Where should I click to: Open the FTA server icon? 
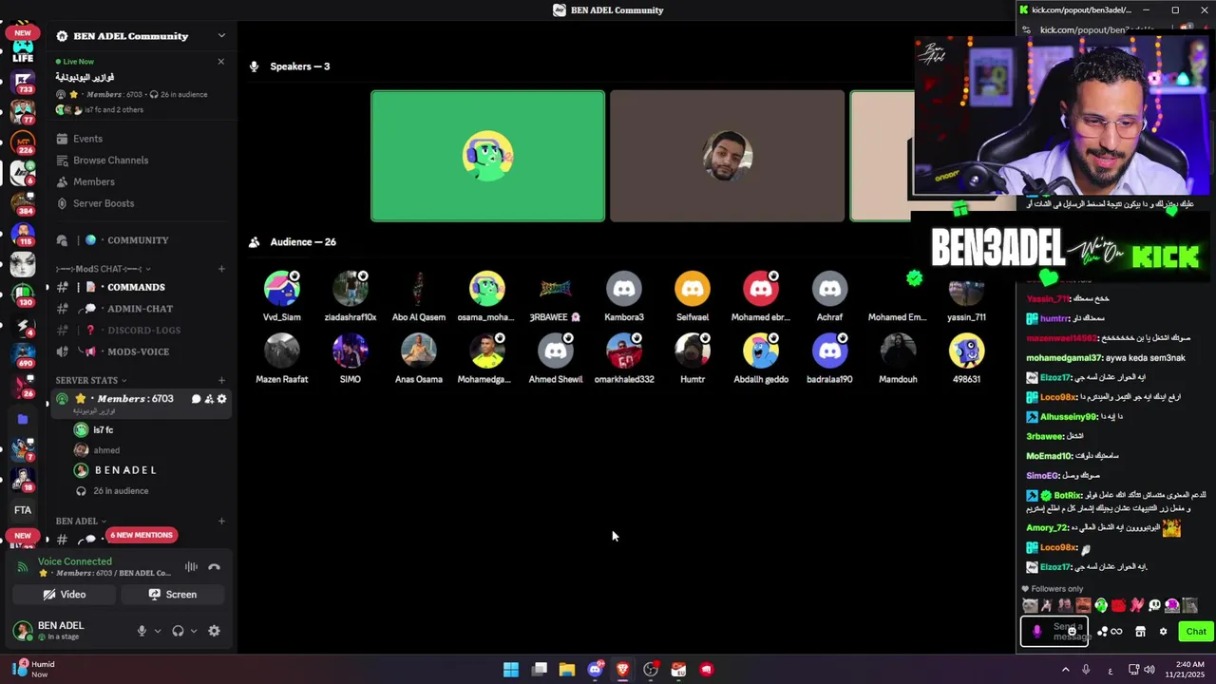click(x=23, y=510)
